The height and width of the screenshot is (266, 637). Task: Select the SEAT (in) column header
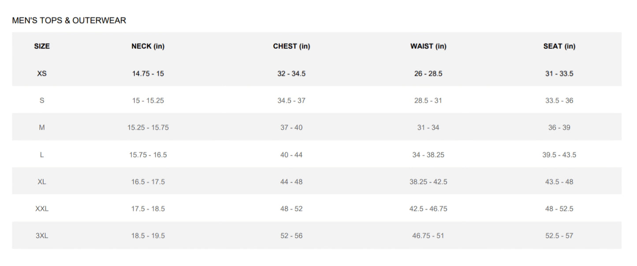click(559, 46)
